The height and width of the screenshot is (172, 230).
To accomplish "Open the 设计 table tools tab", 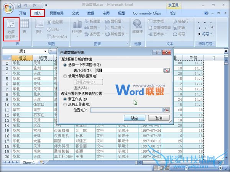I will coord(174,13).
